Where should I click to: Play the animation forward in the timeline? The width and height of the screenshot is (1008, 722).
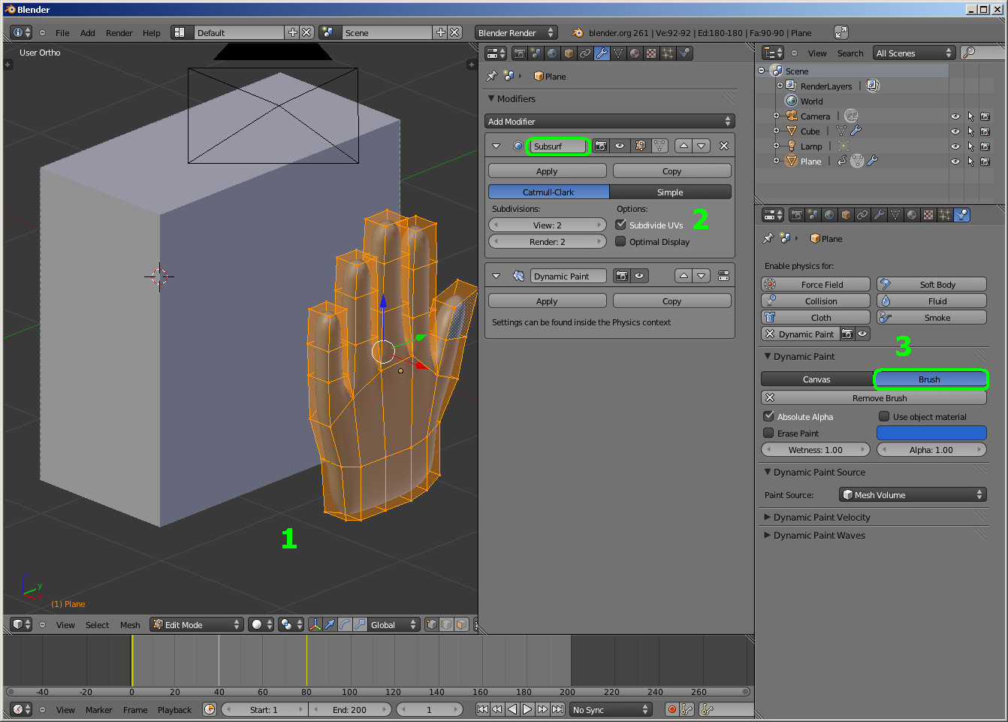[x=527, y=709]
